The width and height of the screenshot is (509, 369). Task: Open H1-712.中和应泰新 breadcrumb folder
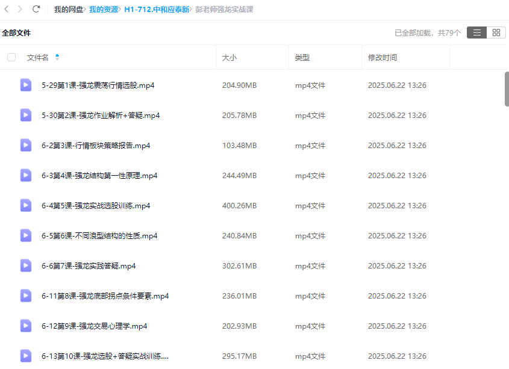pos(156,9)
